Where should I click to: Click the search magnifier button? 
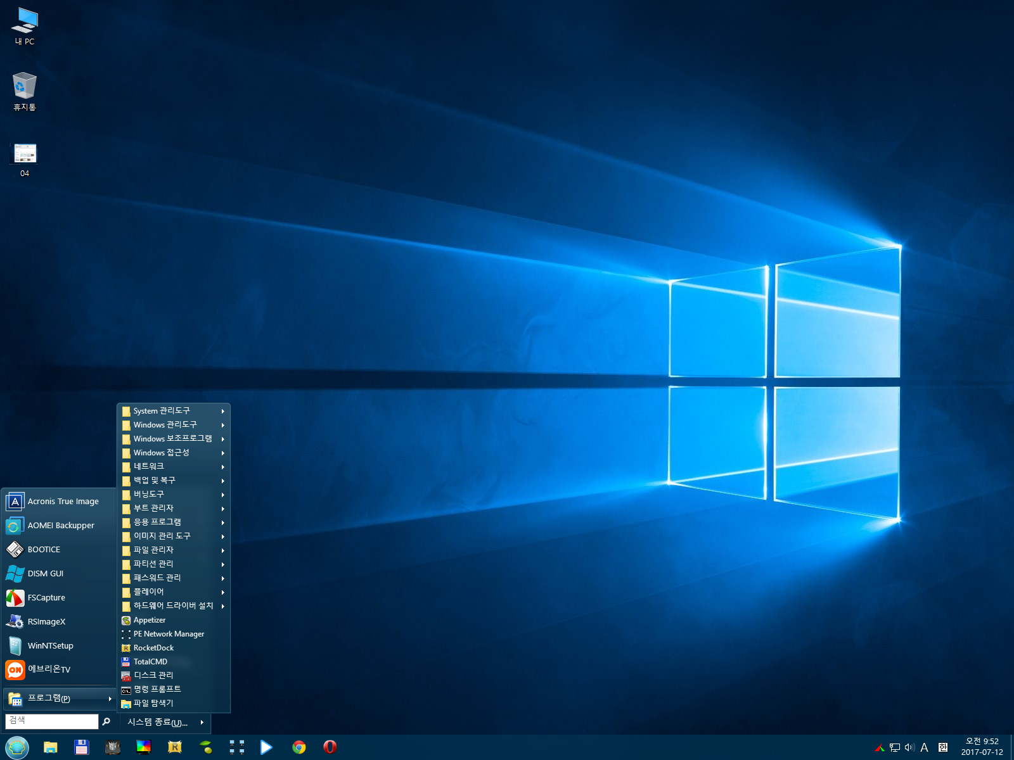click(106, 721)
